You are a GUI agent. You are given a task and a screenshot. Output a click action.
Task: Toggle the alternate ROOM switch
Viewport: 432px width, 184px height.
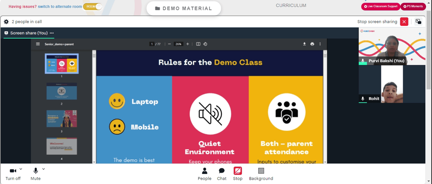(92, 6)
